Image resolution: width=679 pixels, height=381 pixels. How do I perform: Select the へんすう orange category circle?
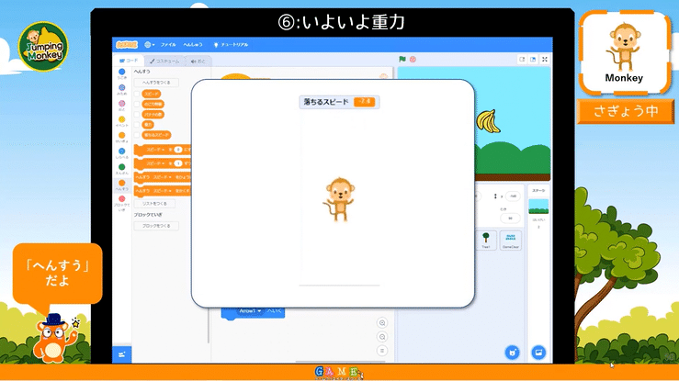(x=121, y=183)
